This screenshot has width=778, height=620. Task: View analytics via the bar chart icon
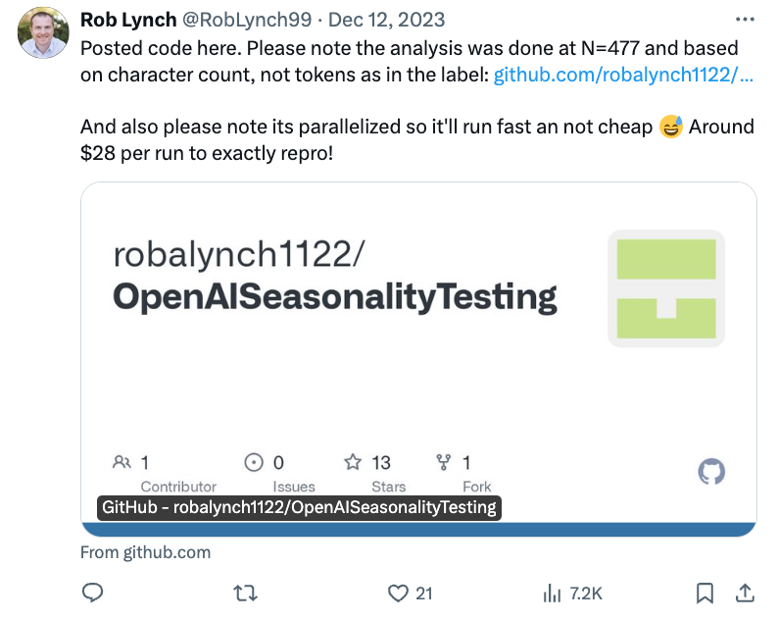tap(552, 593)
